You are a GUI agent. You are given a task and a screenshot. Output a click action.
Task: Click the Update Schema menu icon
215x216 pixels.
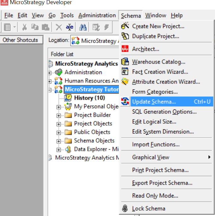pos(125,102)
